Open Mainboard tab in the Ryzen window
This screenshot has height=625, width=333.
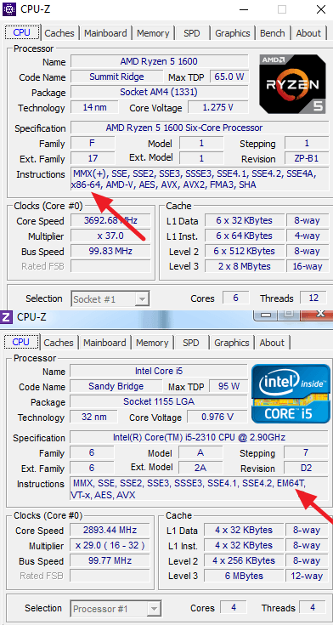(105, 33)
